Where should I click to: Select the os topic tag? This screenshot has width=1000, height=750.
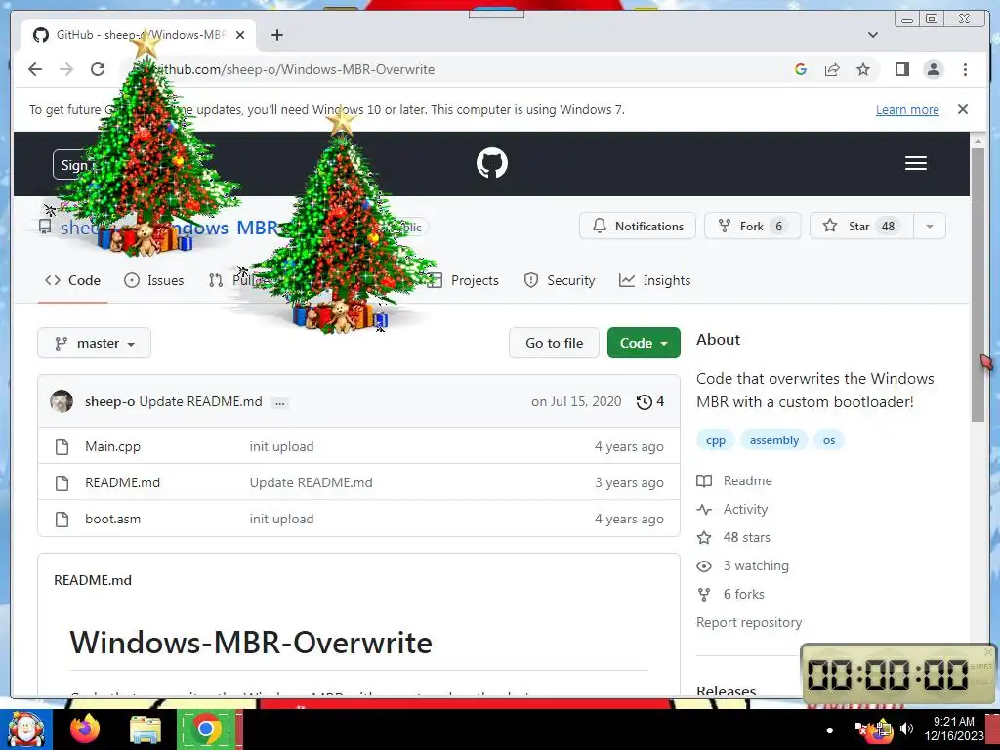[828, 440]
